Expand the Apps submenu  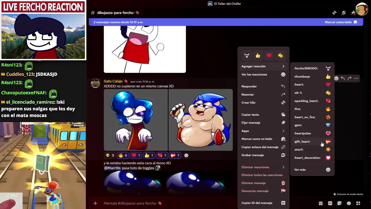click(263, 131)
